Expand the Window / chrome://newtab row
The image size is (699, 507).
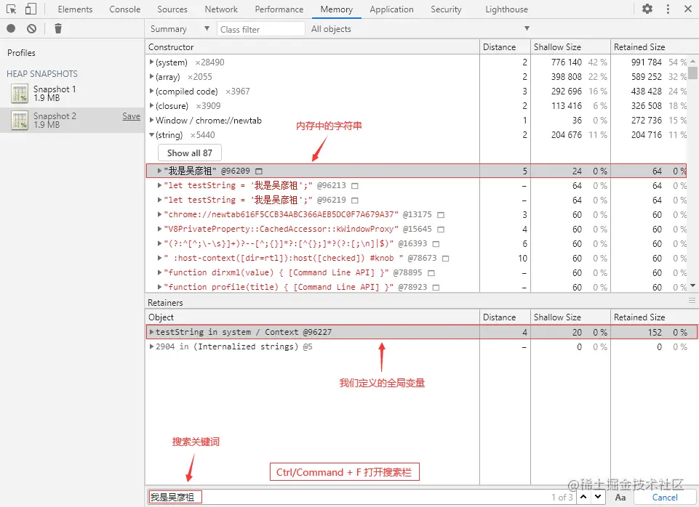pyautogui.click(x=151, y=120)
